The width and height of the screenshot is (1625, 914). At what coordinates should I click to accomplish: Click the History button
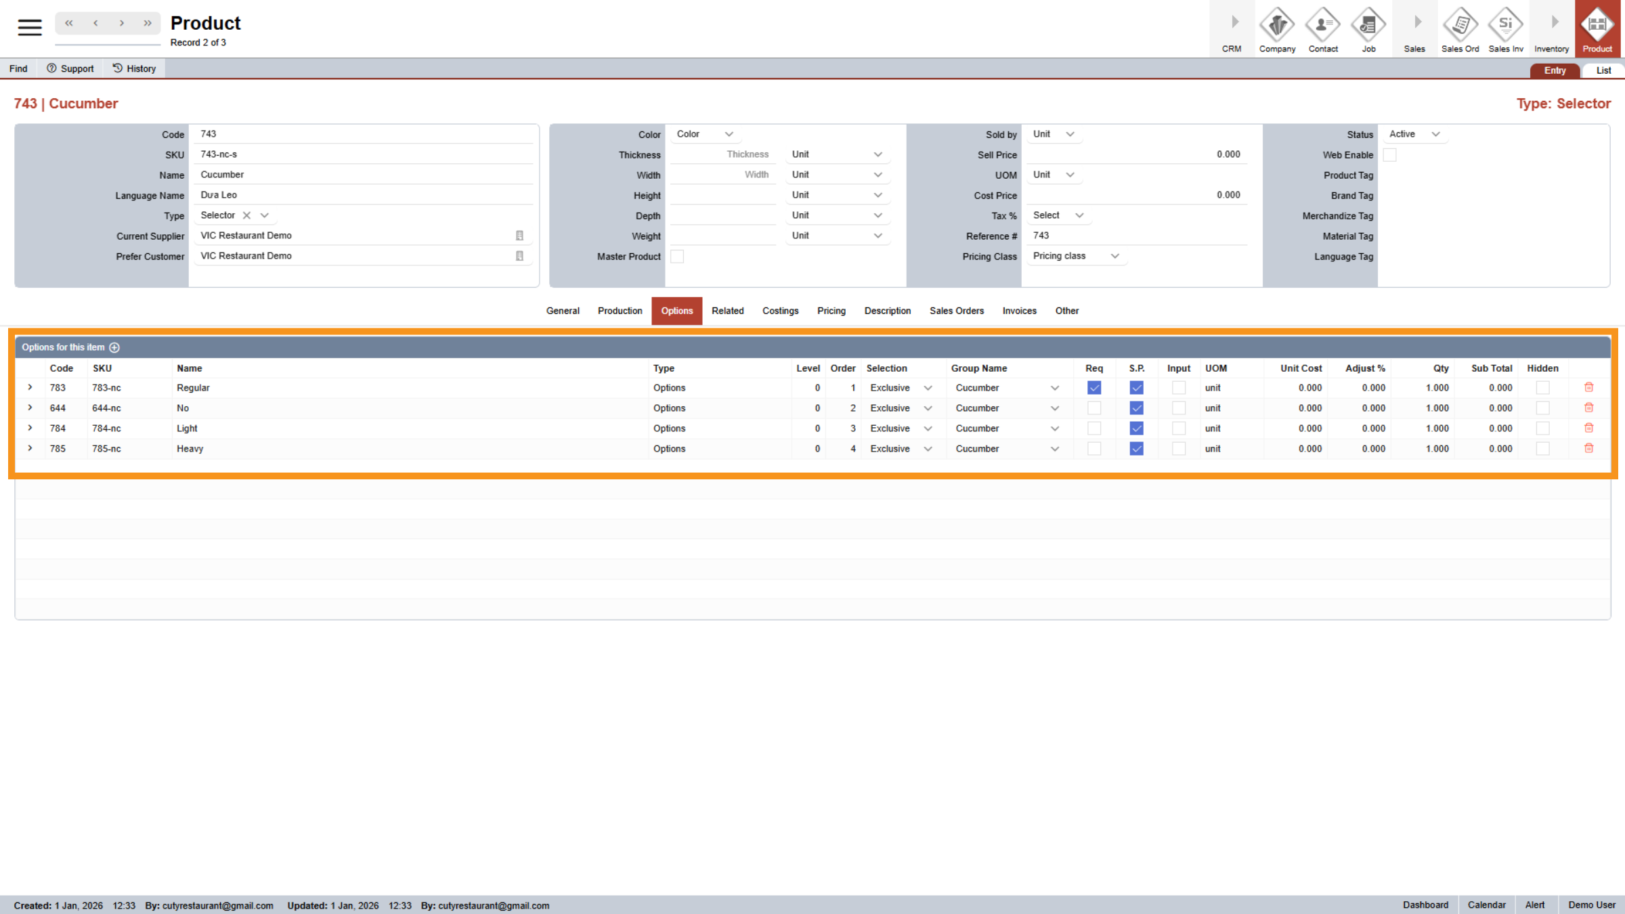point(134,68)
